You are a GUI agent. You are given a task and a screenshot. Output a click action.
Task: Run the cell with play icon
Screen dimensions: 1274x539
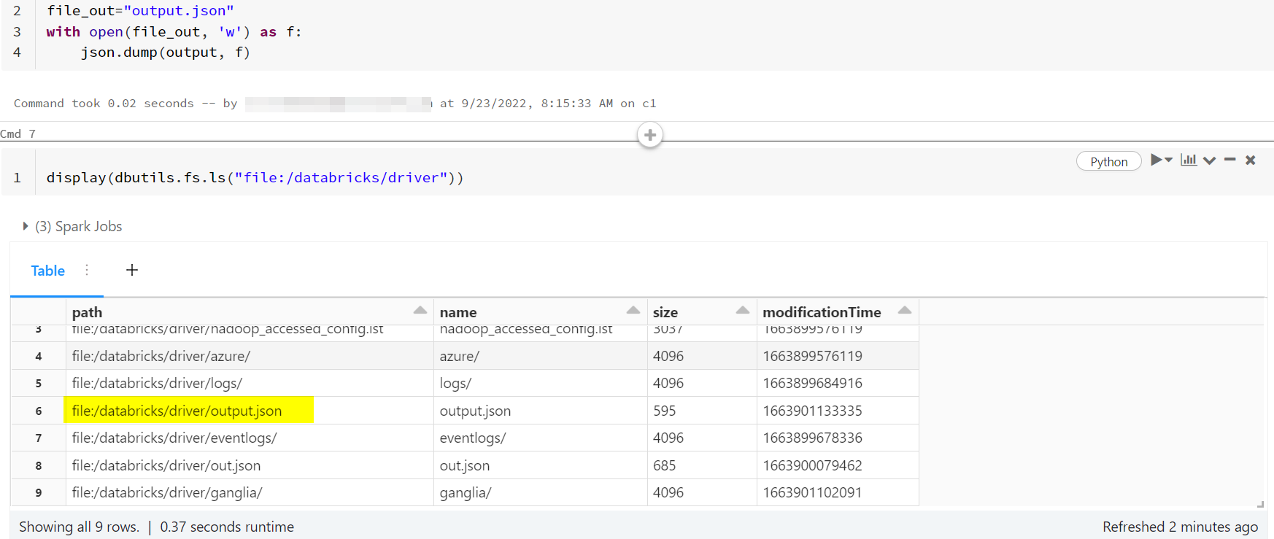(1157, 160)
